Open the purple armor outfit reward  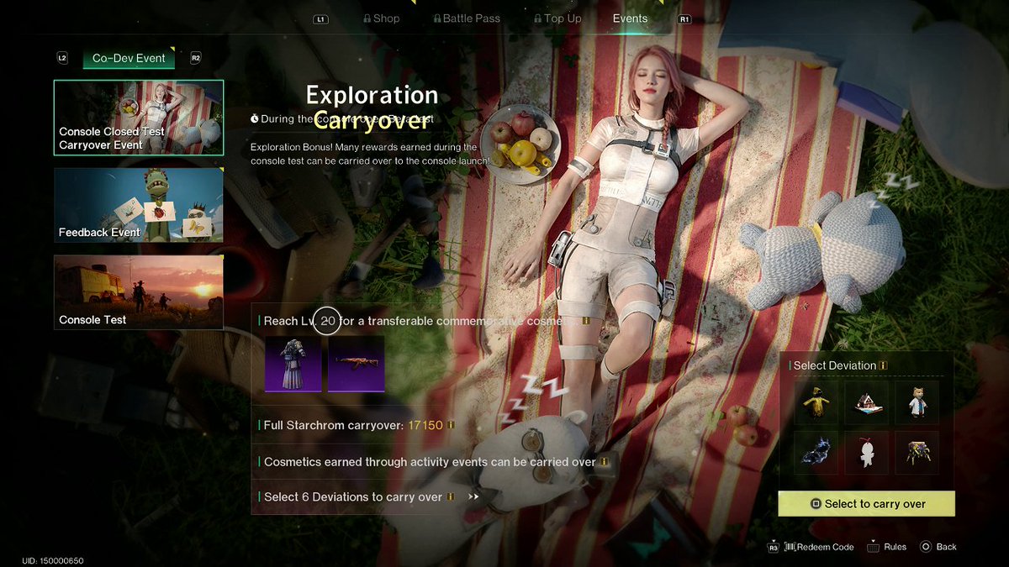coord(293,364)
